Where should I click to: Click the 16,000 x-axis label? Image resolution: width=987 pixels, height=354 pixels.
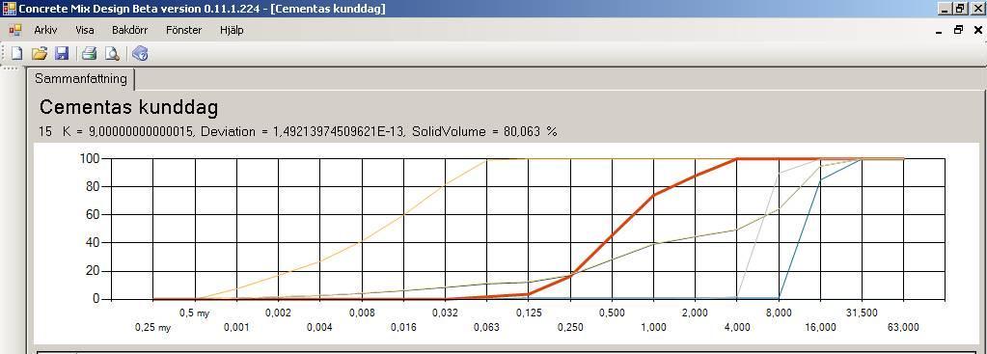821,328
